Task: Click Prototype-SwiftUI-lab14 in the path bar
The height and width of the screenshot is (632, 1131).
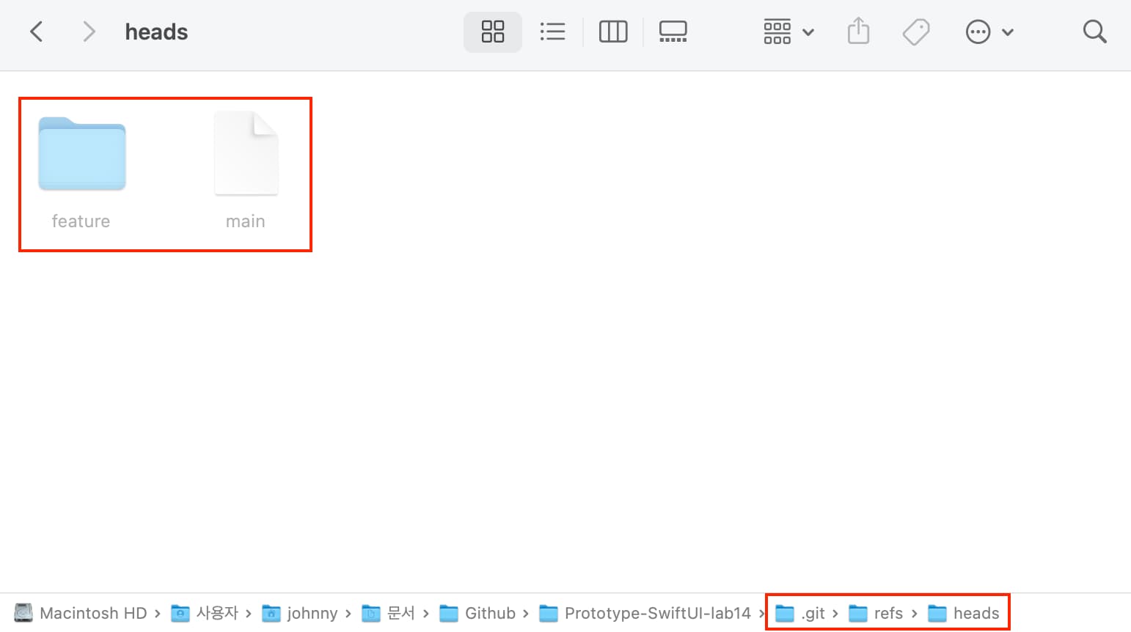Action: pyautogui.click(x=645, y=613)
